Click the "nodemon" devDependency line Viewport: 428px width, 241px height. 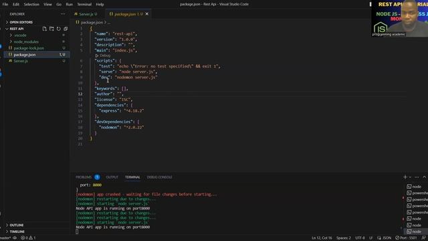121,127
